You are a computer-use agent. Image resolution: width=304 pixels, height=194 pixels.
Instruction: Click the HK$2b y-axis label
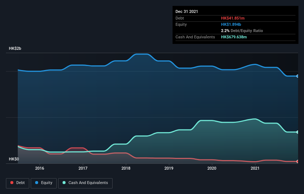click(15, 48)
